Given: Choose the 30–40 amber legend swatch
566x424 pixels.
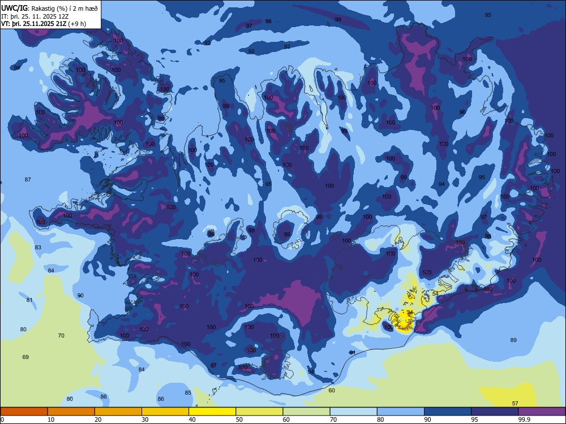Looking at the screenshot, I should (x=165, y=412).
